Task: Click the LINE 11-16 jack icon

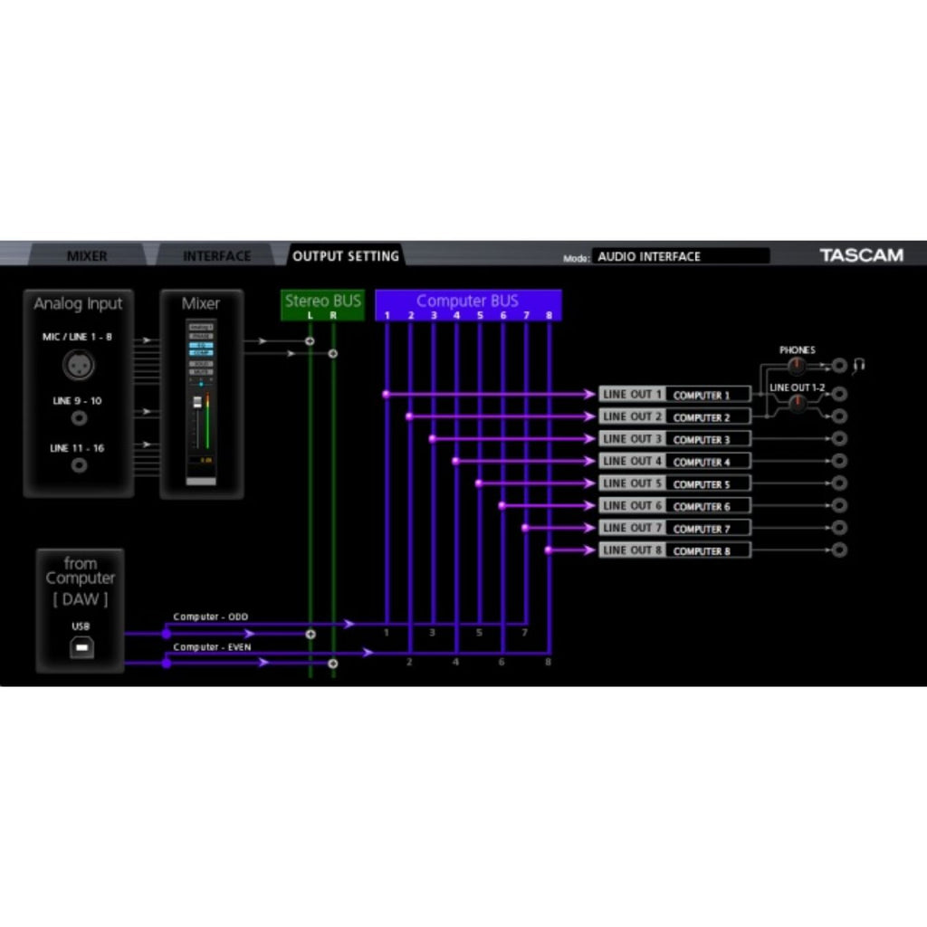Action: 79,466
